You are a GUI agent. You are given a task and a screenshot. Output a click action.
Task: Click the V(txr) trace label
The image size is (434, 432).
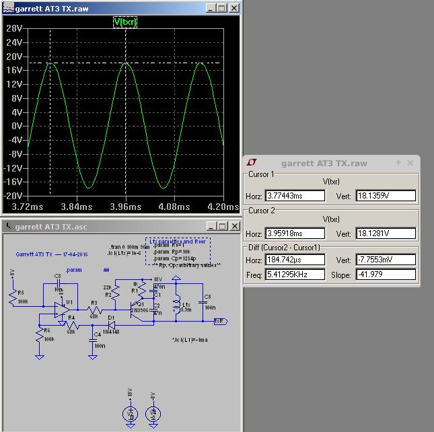tap(125, 22)
